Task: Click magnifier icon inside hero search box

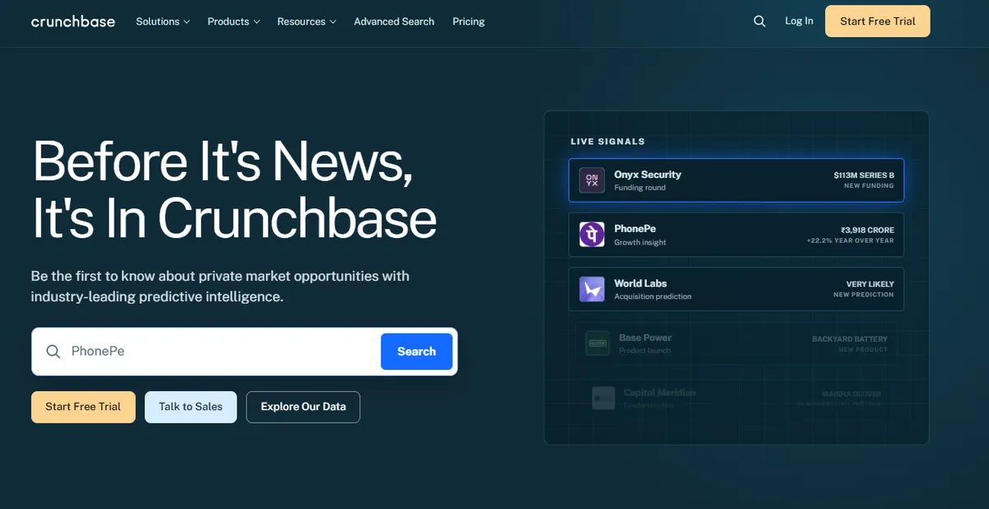Action: pyautogui.click(x=54, y=352)
